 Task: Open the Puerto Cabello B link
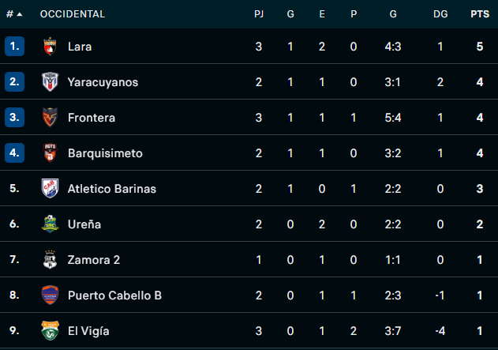coord(114,295)
